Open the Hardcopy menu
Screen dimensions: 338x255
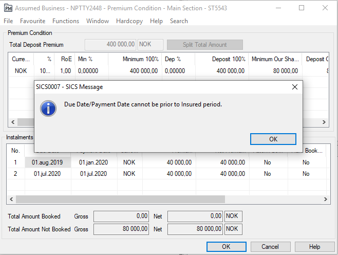(x=129, y=21)
